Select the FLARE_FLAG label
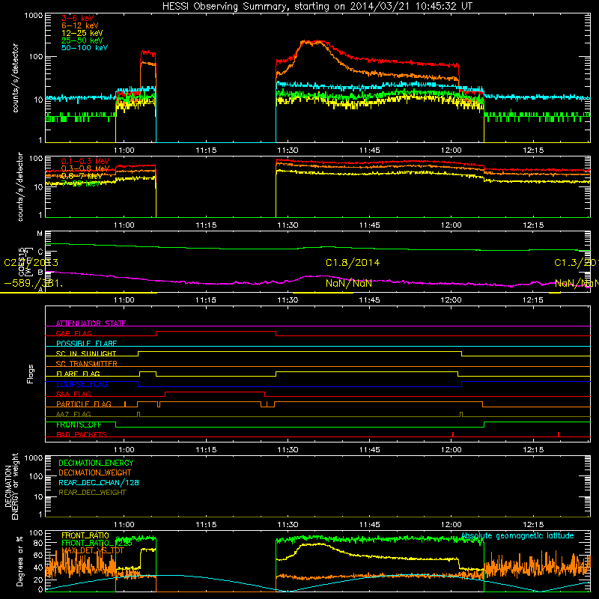 [x=78, y=374]
